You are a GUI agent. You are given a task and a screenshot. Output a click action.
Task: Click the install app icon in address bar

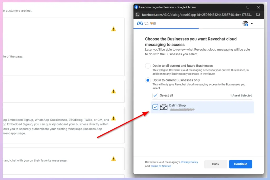pos(258,15)
